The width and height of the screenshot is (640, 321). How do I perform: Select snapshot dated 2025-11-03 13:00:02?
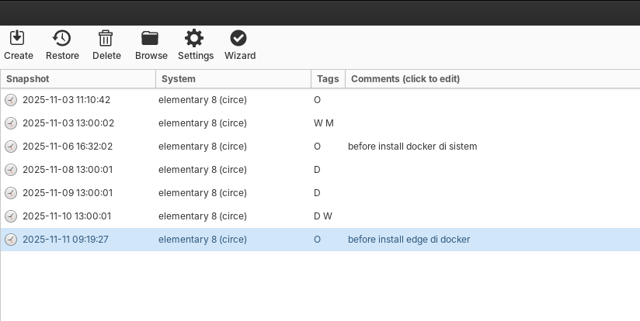68,123
